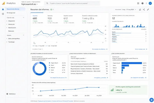This screenshot has width=154, height=103.
Task: Select Resumen de informes in the sidebar
Action: click(x=15, y=9)
